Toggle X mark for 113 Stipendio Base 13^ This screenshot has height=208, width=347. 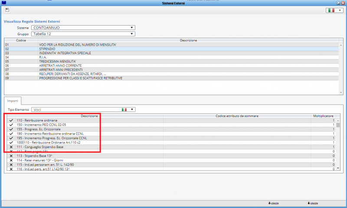click(x=11, y=156)
